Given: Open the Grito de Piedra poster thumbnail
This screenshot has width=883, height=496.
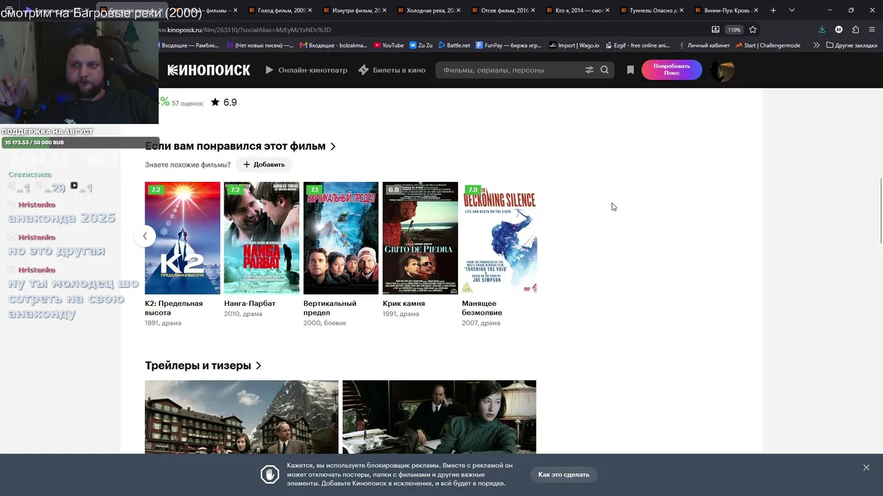Looking at the screenshot, I should [420, 238].
